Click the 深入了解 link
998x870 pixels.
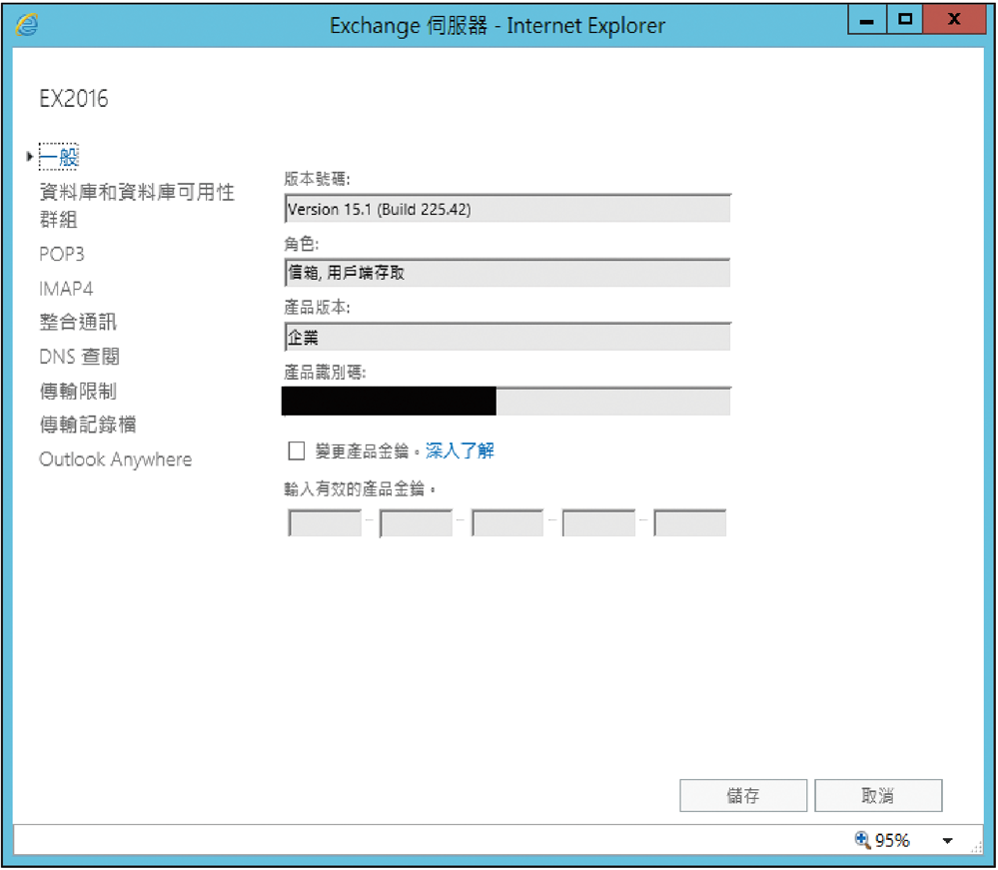460,450
